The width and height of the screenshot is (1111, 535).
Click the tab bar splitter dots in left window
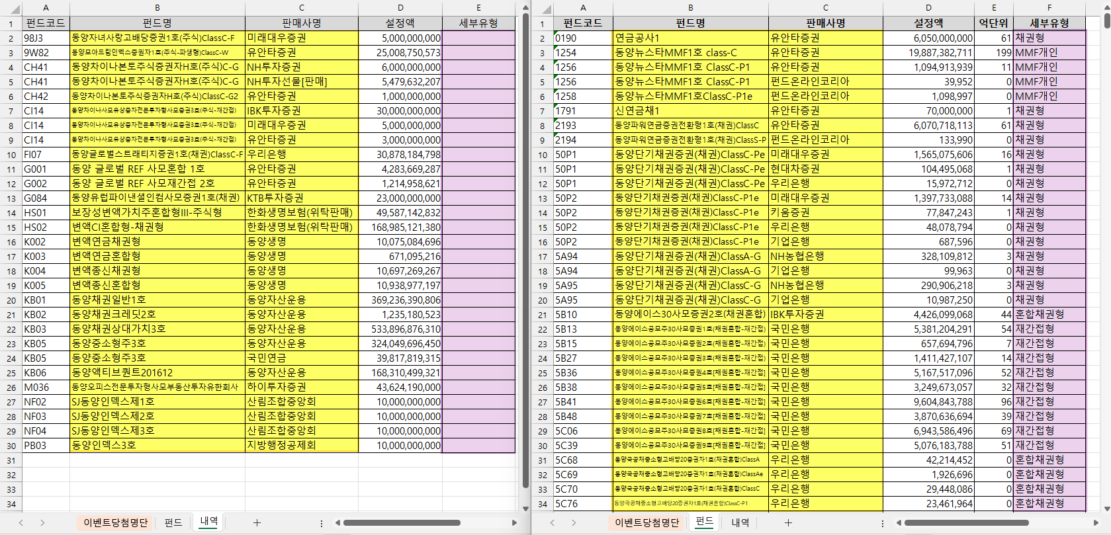pyautogui.click(x=322, y=522)
